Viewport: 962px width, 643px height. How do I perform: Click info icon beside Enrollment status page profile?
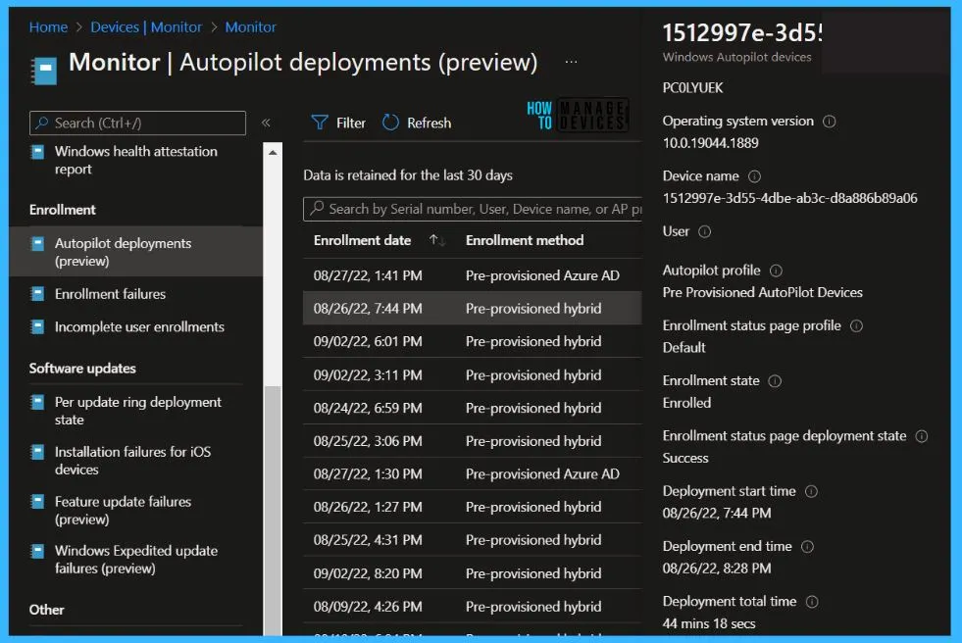(x=856, y=326)
